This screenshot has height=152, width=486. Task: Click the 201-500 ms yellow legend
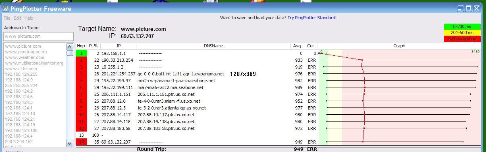point(462,32)
